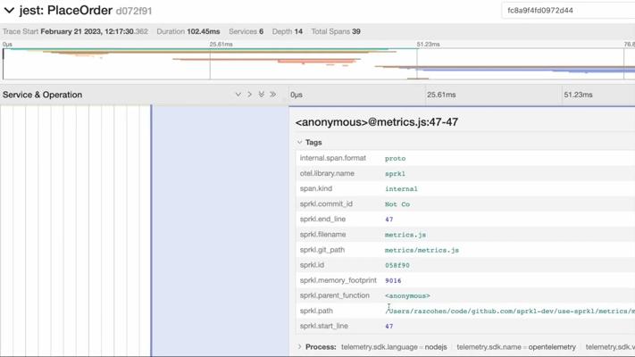Viewport: 635px width, 357px height.
Task: Expand all spans with double down chevron
Action: click(261, 95)
